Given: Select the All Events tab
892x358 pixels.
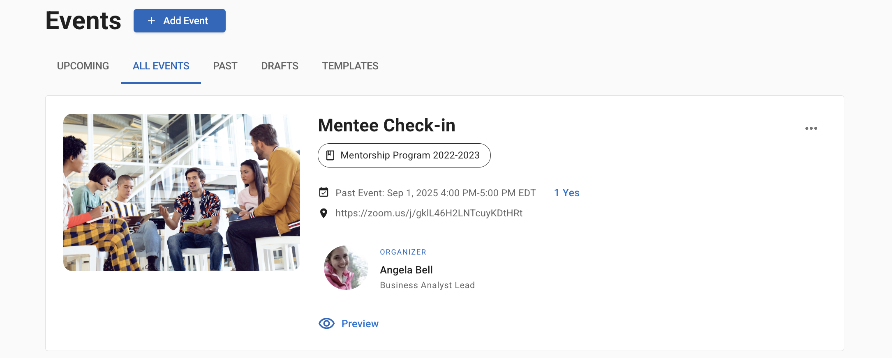Looking at the screenshot, I should (161, 66).
